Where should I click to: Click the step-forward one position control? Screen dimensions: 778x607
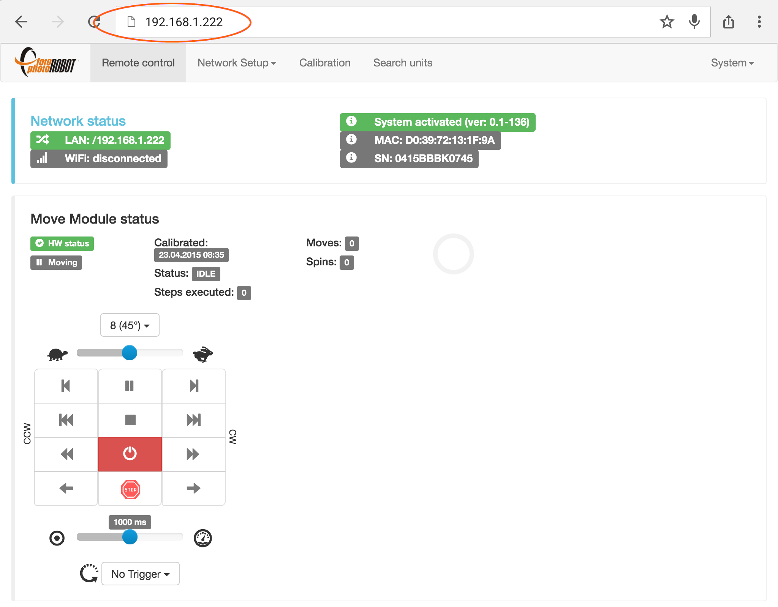point(194,386)
